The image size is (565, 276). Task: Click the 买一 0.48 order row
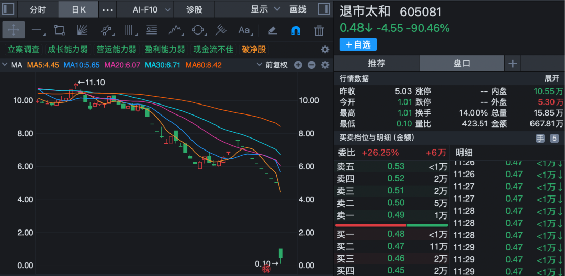[x=392, y=234]
